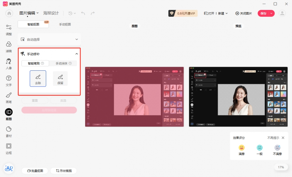Click the 17% zoom level indicator
The height and width of the screenshot is (177, 292).
pos(281,167)
